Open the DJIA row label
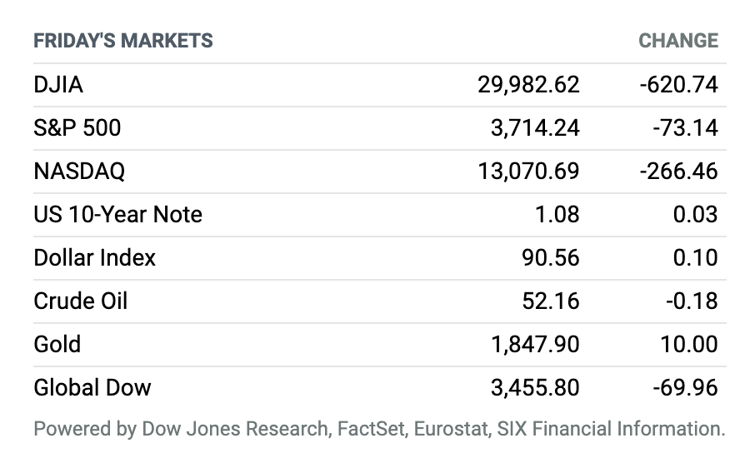The height and width of the screenshot is (463, 750). (58, 85)
